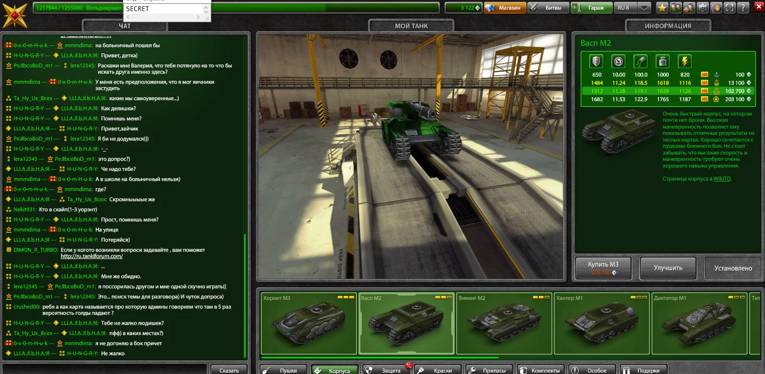The width and height of the screenshot is (765, 374).
Task: Click the rank insignia in M3 row
Action: [716, 99]
